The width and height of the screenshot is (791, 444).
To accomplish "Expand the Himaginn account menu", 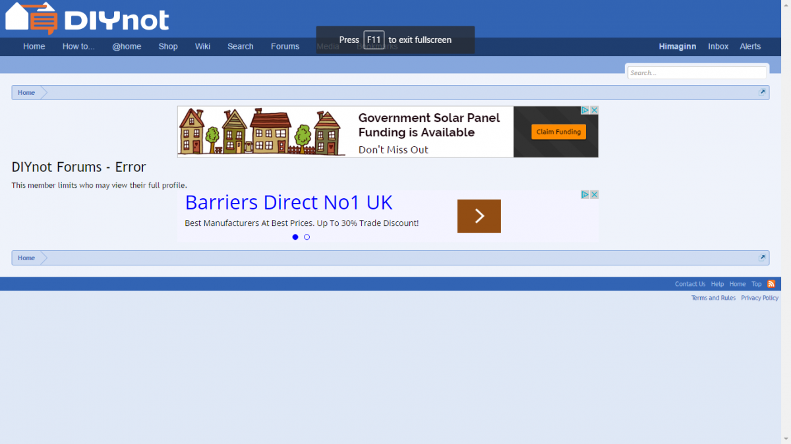I will click(677, 47).
